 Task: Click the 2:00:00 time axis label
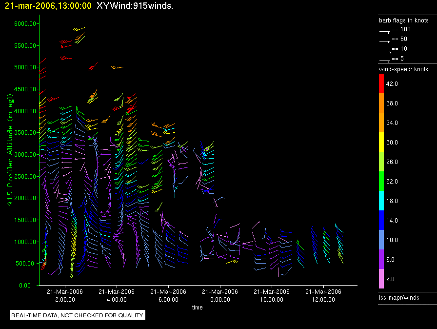pos(65,300)
